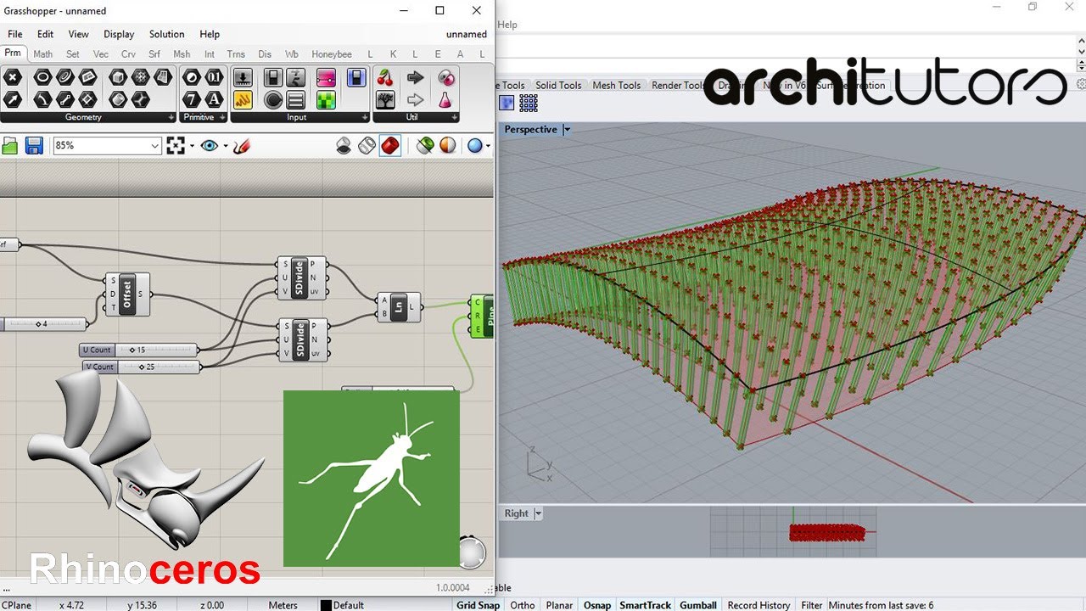Open the 85% zoom level combo box
Screen dimensions: 1086x611
[x=107, y=146]
